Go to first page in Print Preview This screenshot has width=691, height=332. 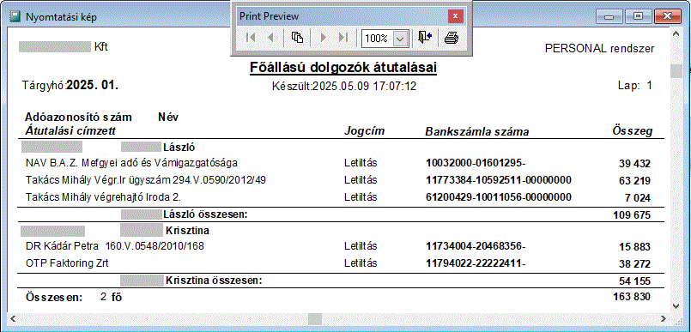pyautogui.click(x=251, y=38)
